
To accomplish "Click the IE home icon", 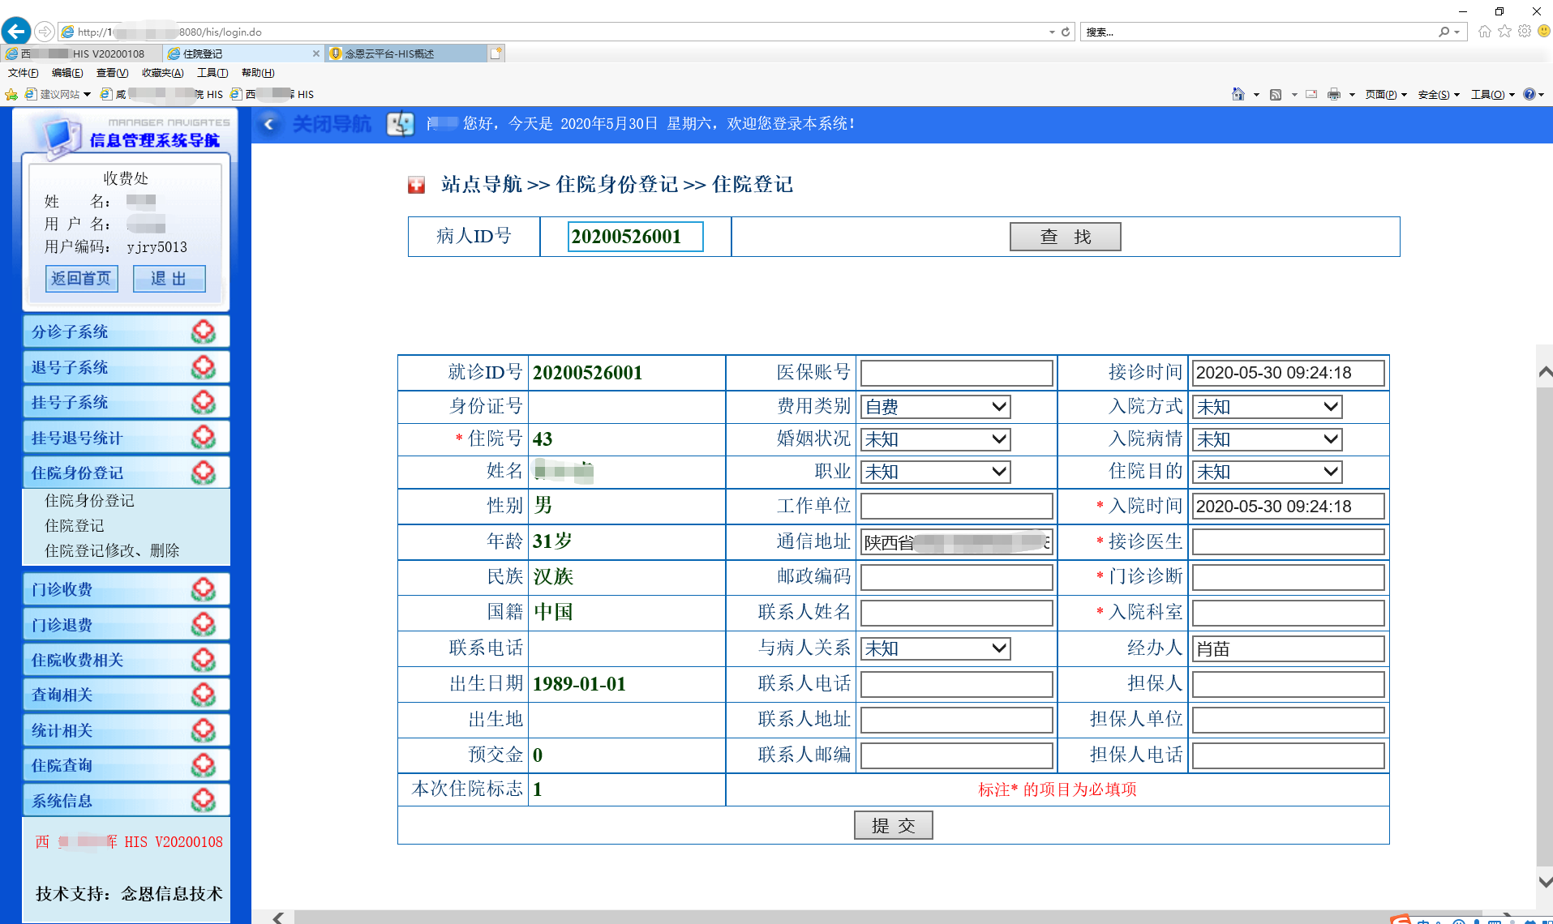I will (1484, 32).
